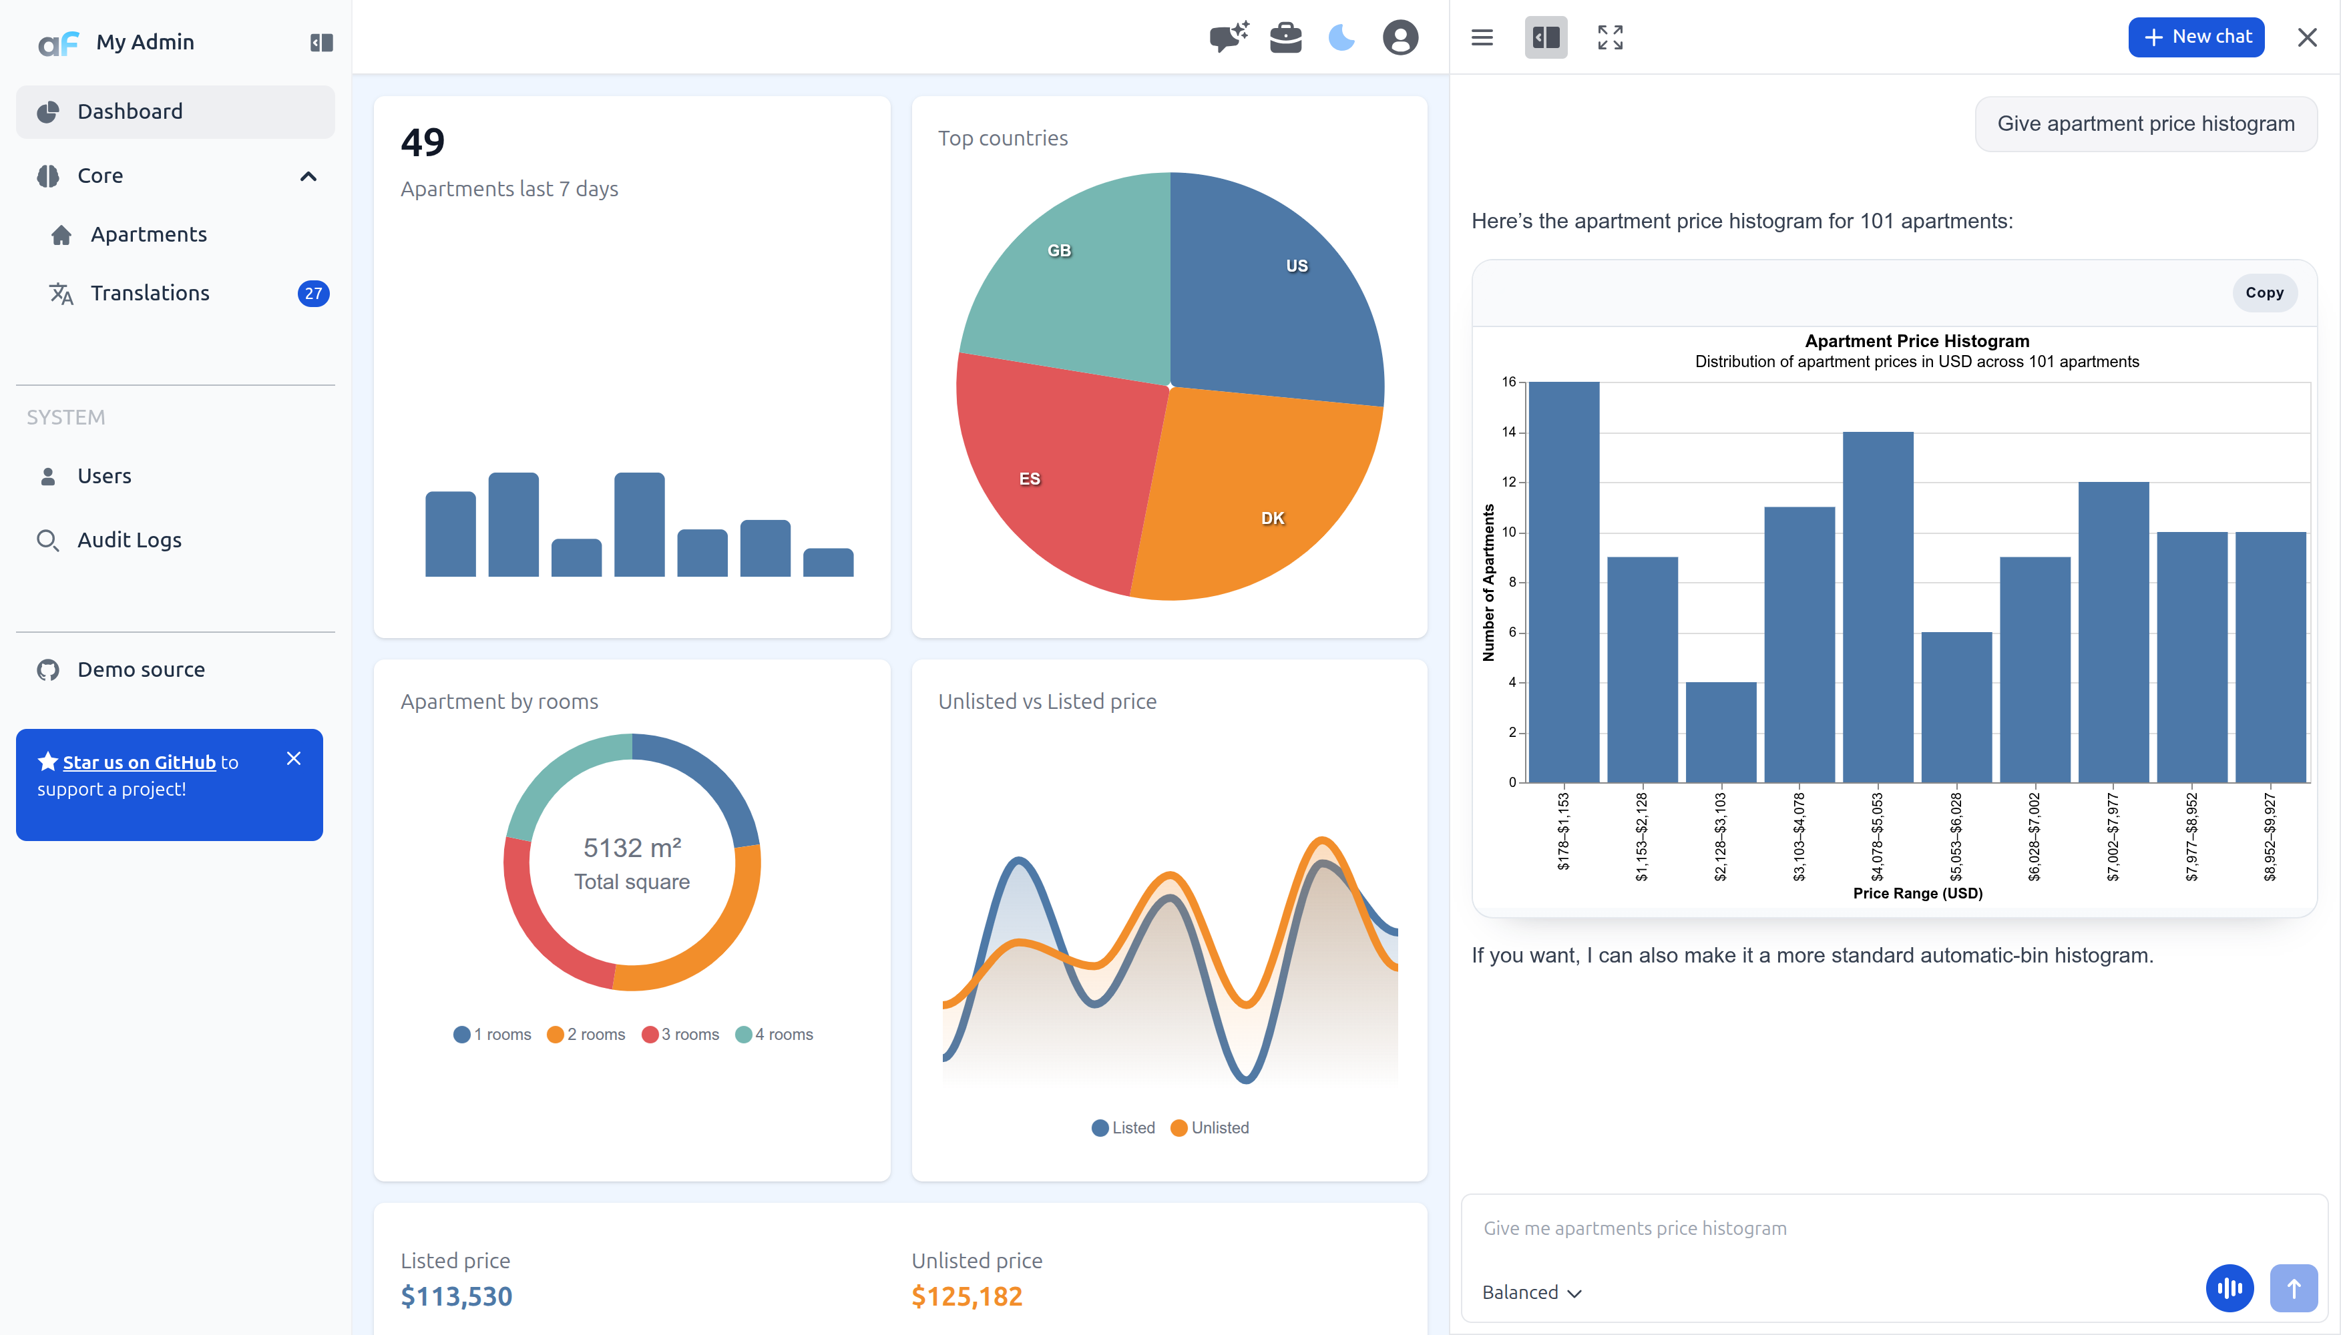Copy the histogram chart
Screen dimensions: 2341x1335
point(2264,292)
